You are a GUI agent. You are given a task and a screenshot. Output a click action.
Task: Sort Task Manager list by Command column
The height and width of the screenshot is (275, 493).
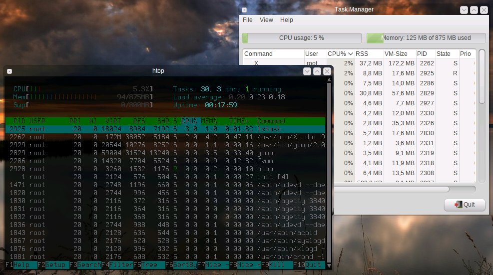(x=273, y=54)
